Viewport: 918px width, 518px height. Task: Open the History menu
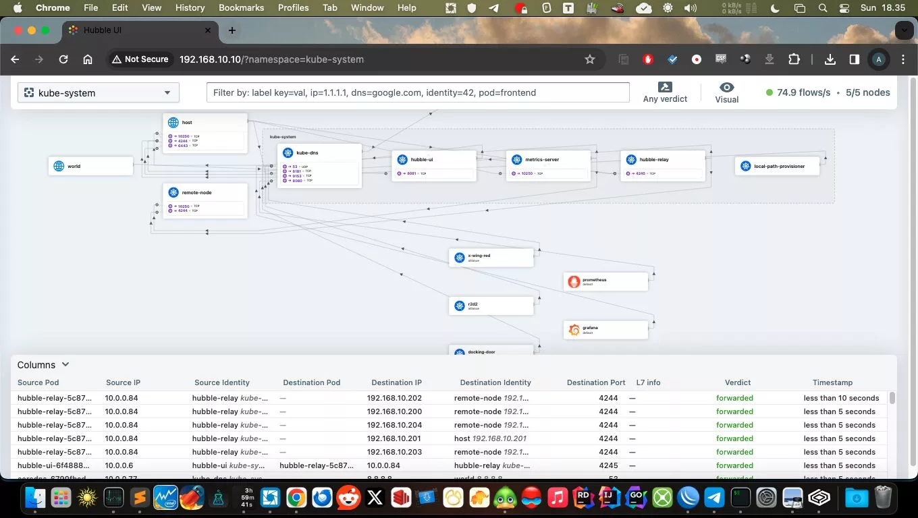tap(190, 7)
